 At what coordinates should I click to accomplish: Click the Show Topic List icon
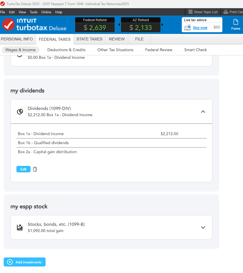pyautogui.click(x=190, y=12)
